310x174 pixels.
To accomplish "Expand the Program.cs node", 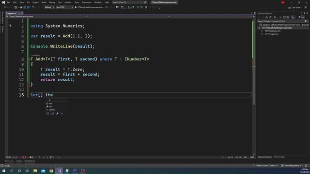I will pyautogui.click(x=262, y=34).
